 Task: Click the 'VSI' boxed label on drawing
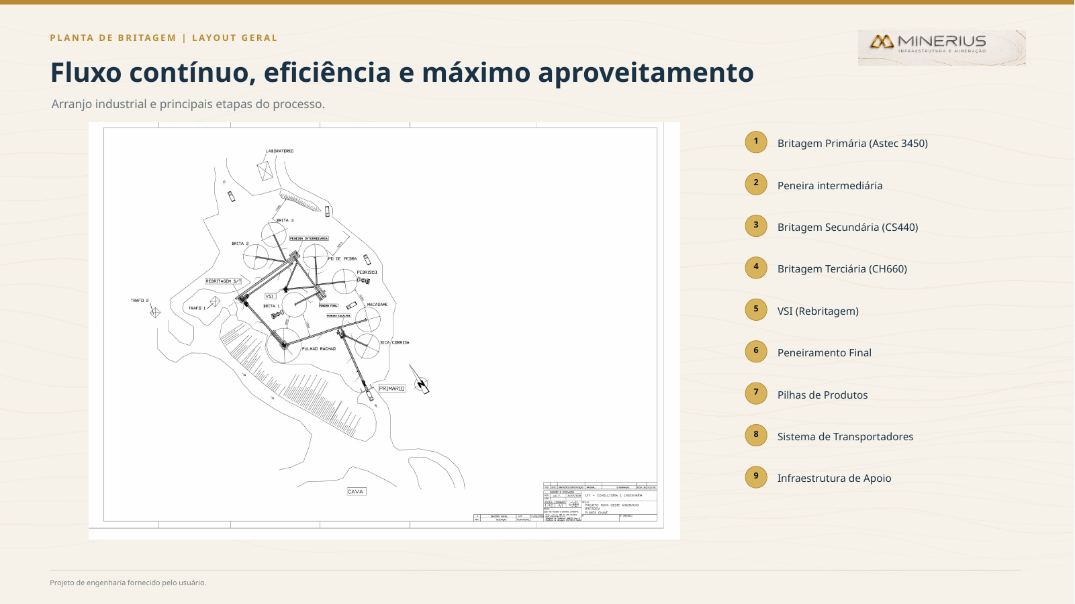click(269, 296)
